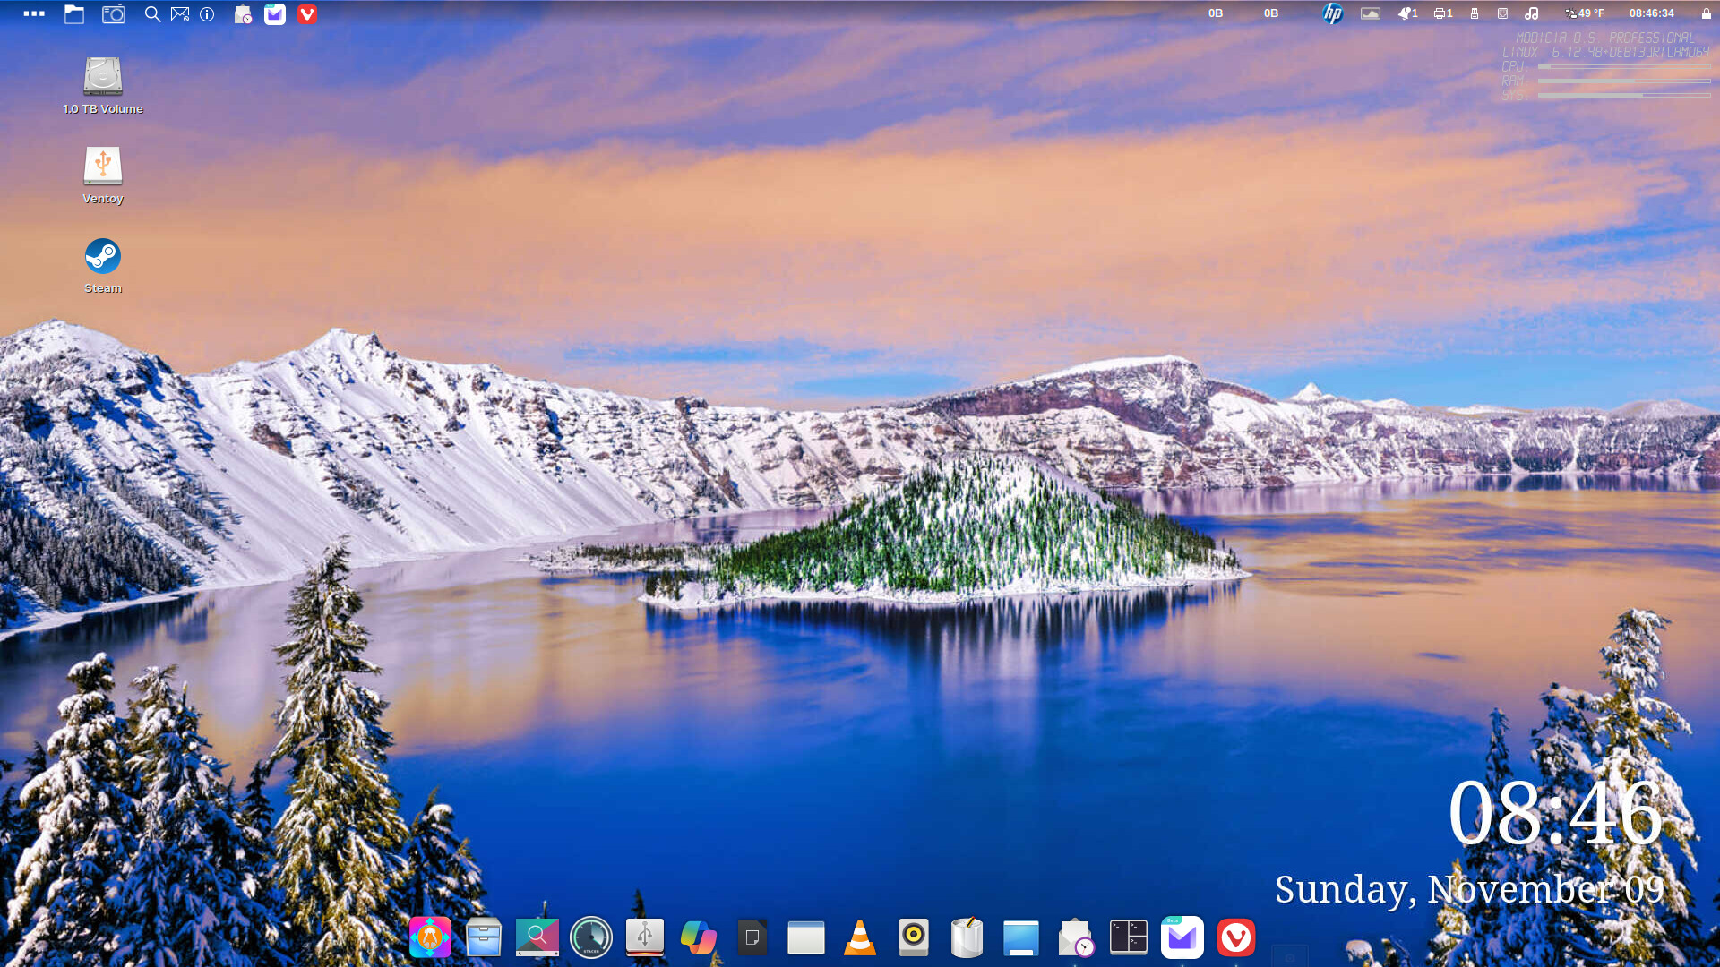The image size is (1720, 967).
Task: Open VLC media player from the dock
Action: (x=859, y=937)
